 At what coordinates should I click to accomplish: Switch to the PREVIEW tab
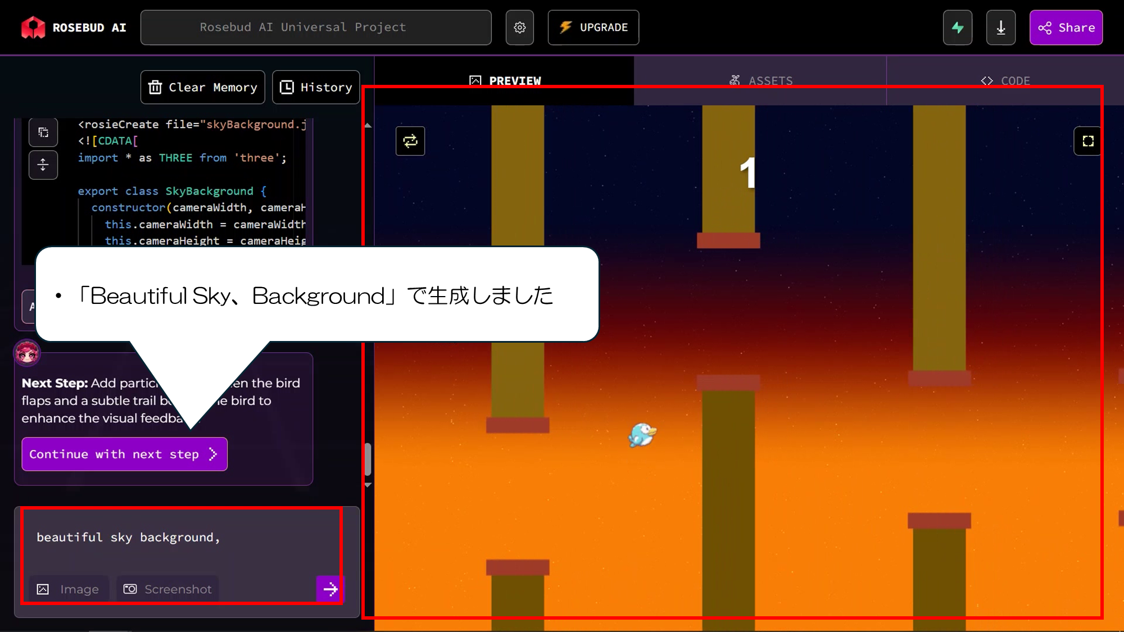point(505,80)
